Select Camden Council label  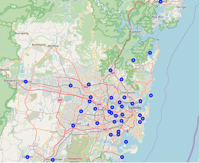(x=33, y=147)
